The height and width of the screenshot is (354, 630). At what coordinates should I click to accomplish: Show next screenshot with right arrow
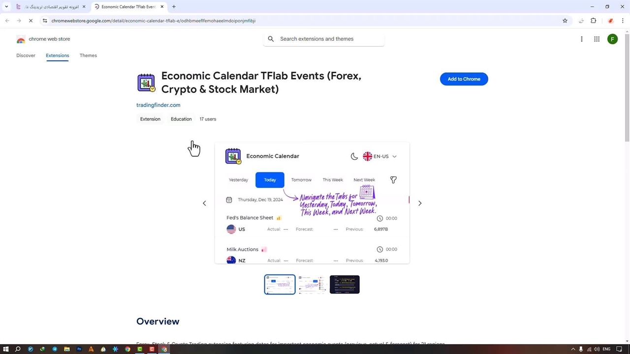pos(420,203)
